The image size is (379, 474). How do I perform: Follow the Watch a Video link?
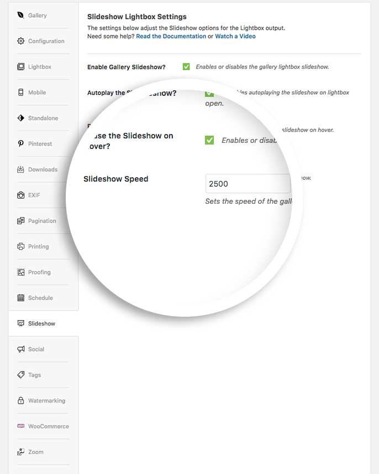pyautogui.click(x=235, y=37)
